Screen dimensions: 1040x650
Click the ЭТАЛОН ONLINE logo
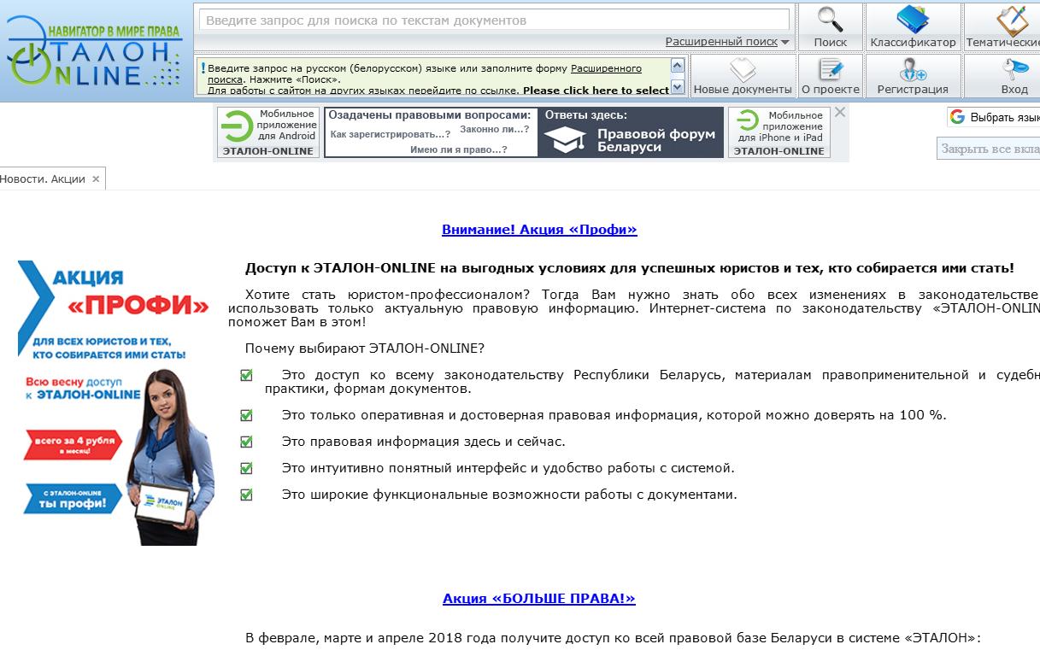point(96,53)
